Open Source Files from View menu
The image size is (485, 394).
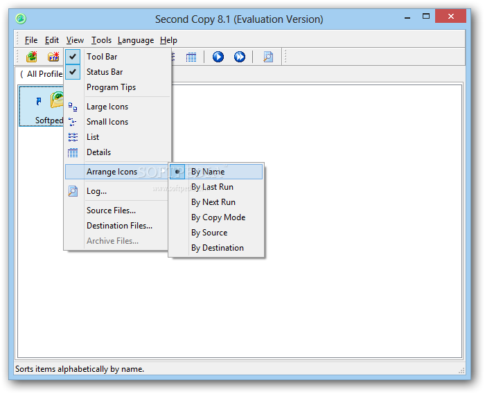(x=117, y=211)
